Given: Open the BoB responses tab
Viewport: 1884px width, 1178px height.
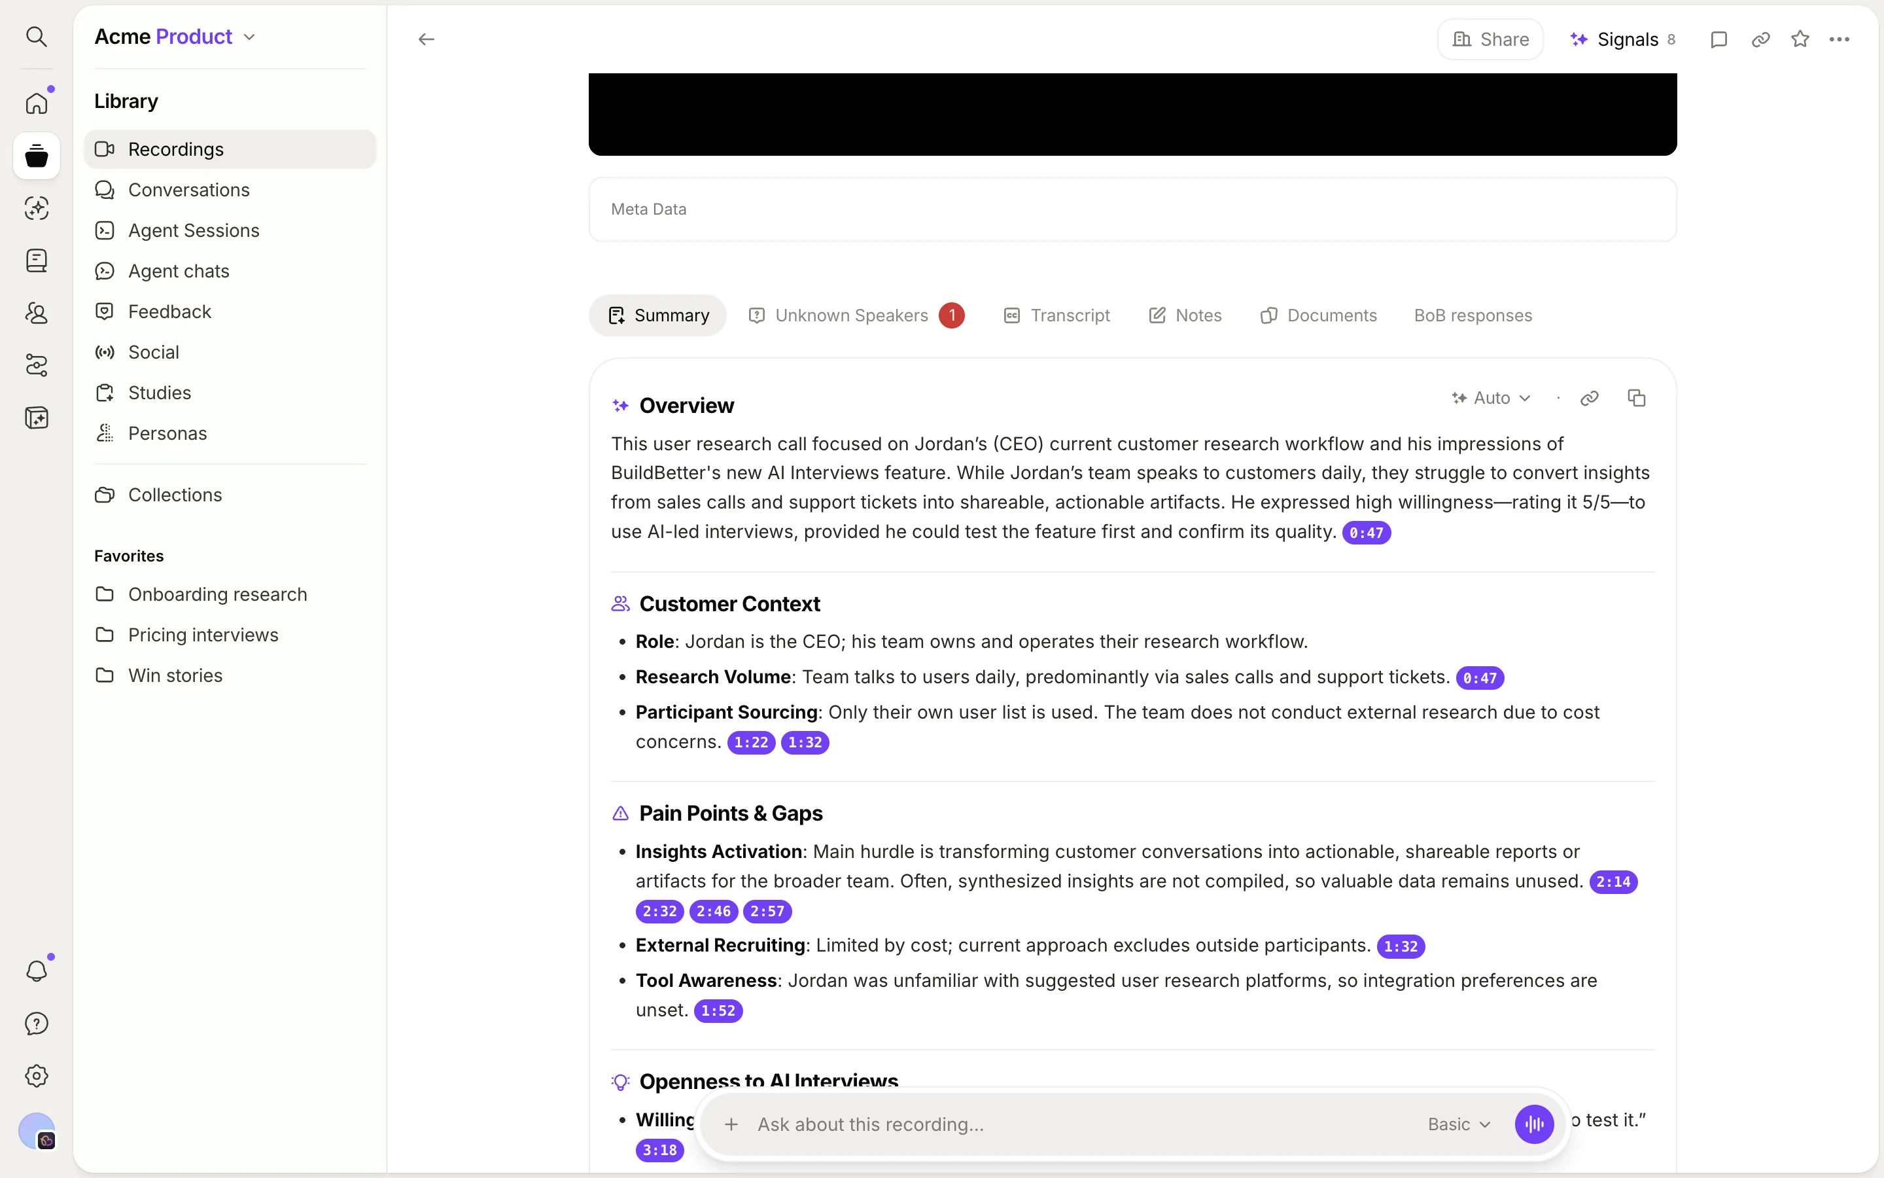Looking at the screenshot, I should tap(1473, 315).
